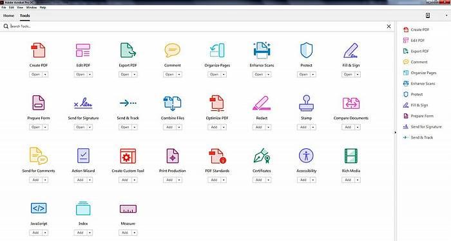The height and width of the screenshot is (241, 451).
Task: Click Open button under Send & Track
Action: [x=125, y=127]
